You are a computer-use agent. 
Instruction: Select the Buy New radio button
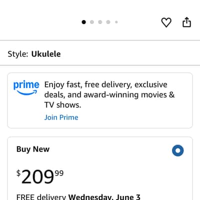coord(178,150)
